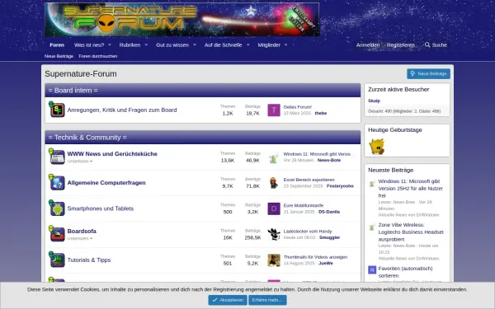The height and width of the screenshot is (309, 495).
Task: Open the Was ist neu? menu
Action: click(x=89, y=45)
